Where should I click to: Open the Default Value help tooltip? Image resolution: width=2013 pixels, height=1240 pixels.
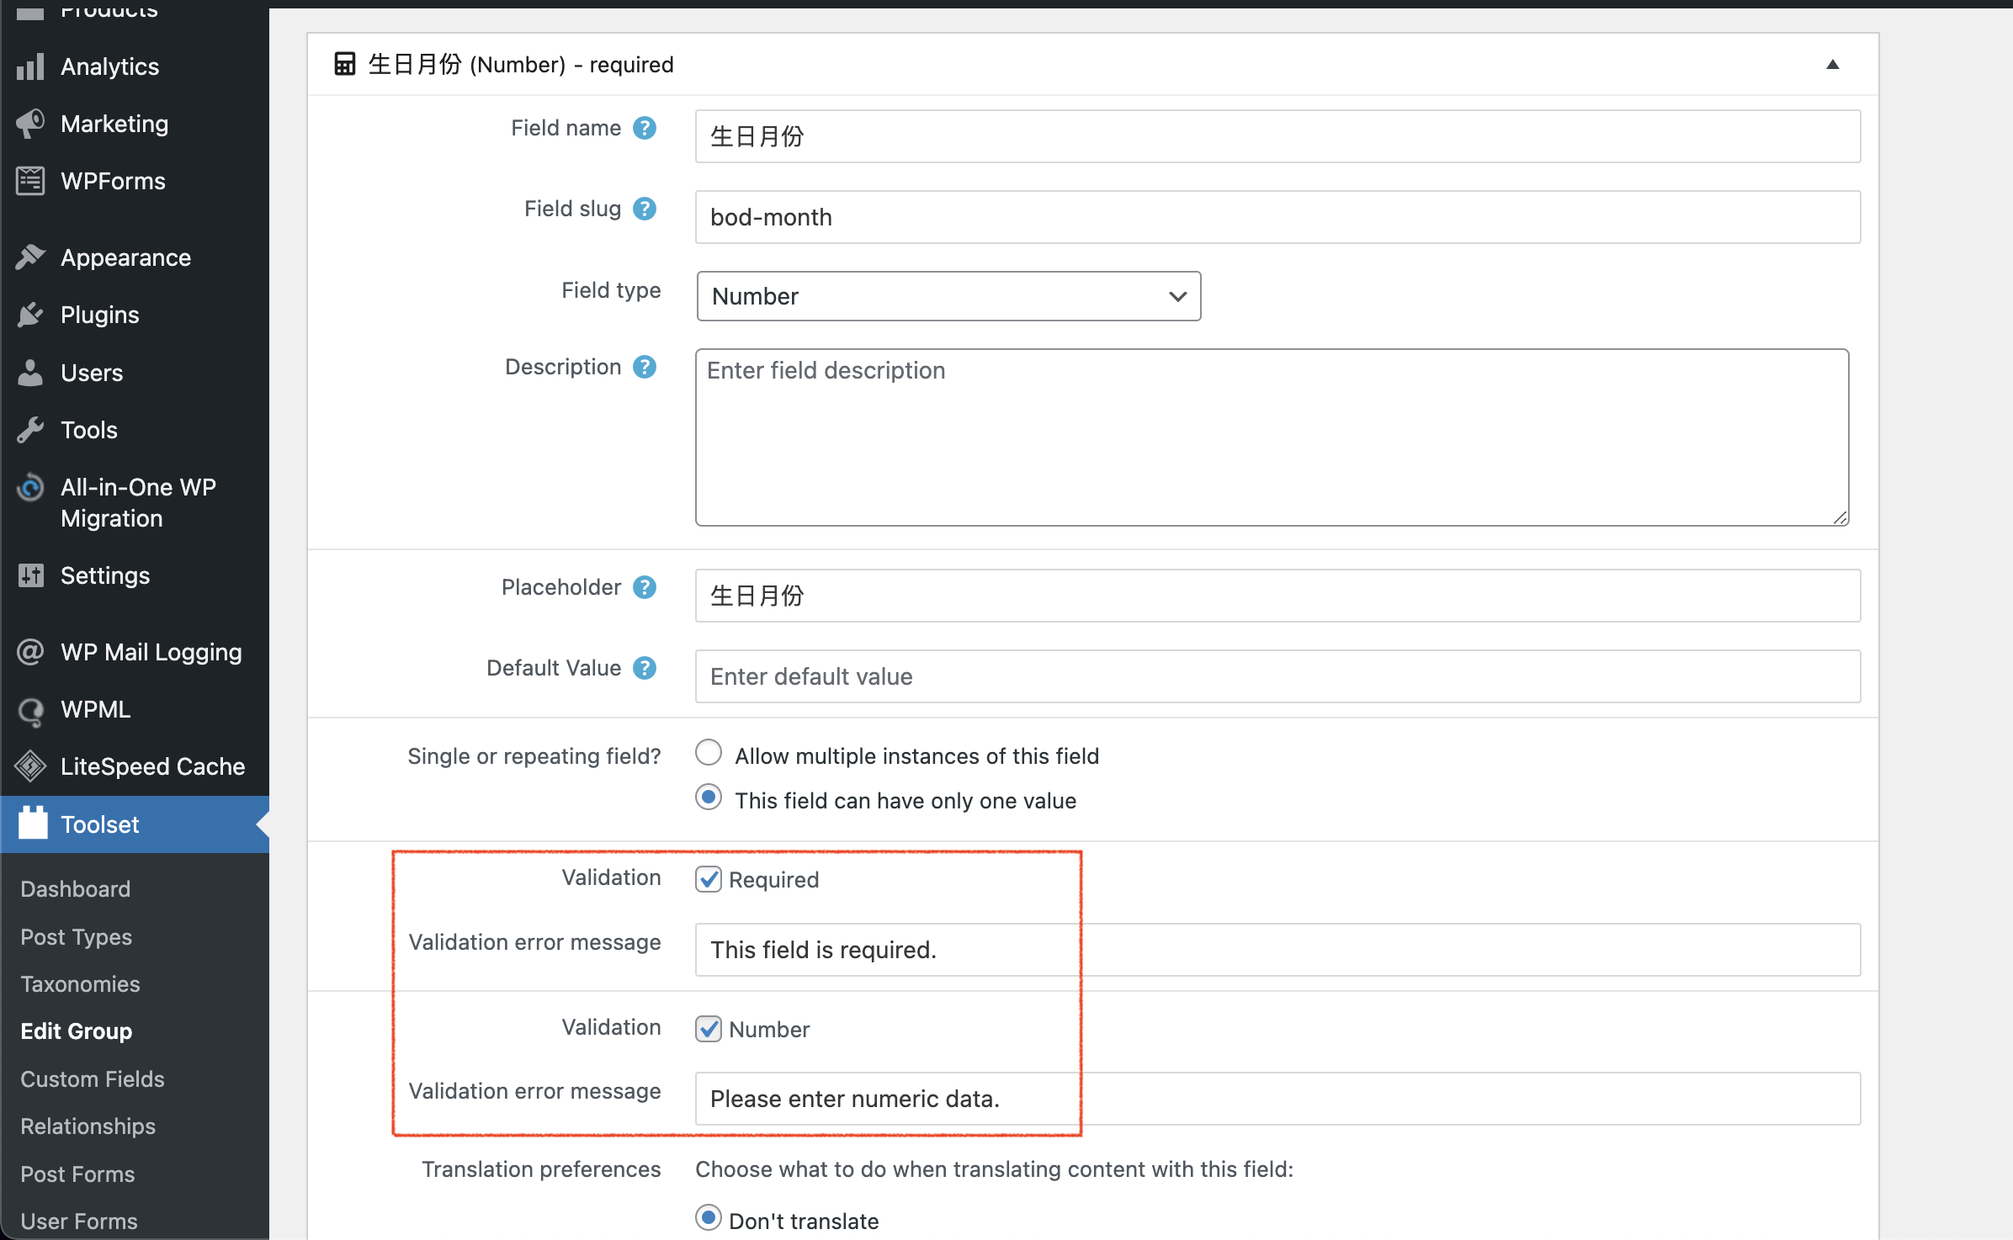click(x=645, y=668)
